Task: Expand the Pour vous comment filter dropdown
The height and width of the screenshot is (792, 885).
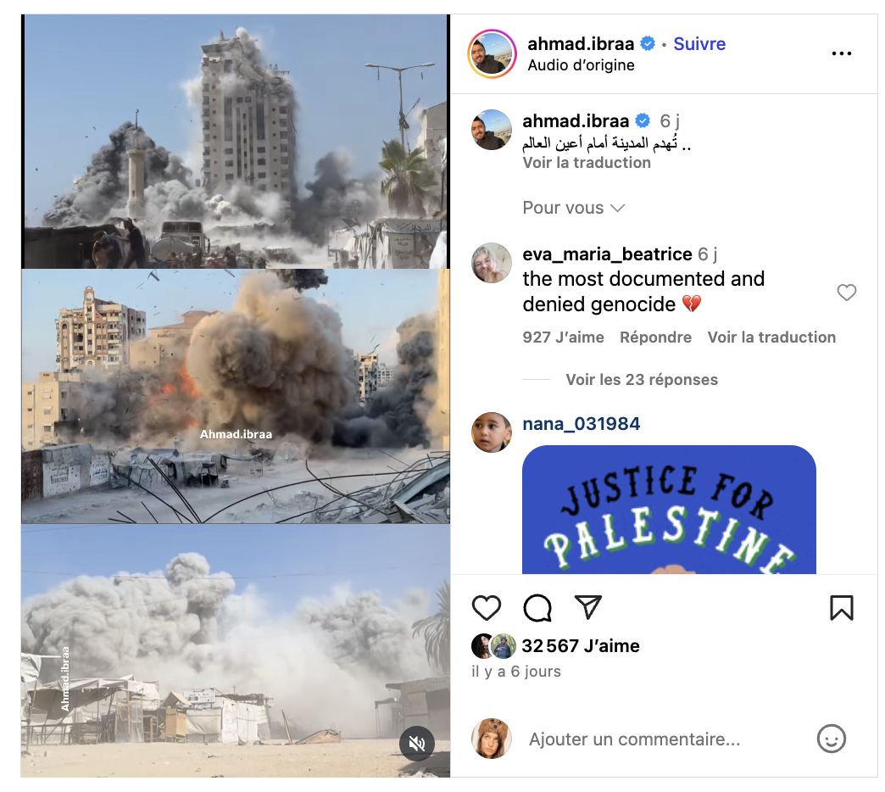Action: [x=573, y=208]
